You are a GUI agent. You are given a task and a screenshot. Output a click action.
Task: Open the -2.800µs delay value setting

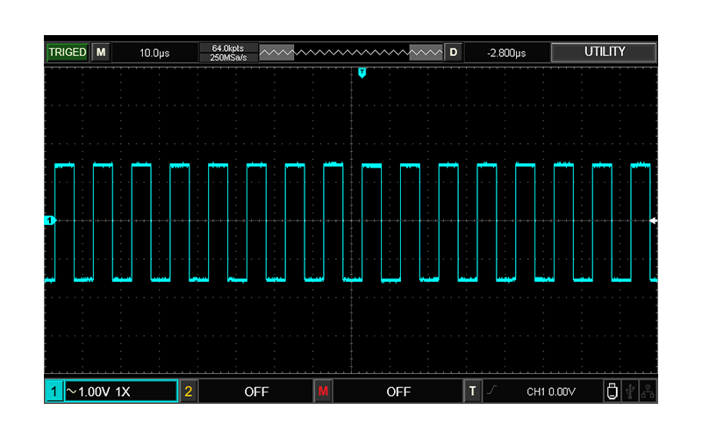tap(506, 53)
